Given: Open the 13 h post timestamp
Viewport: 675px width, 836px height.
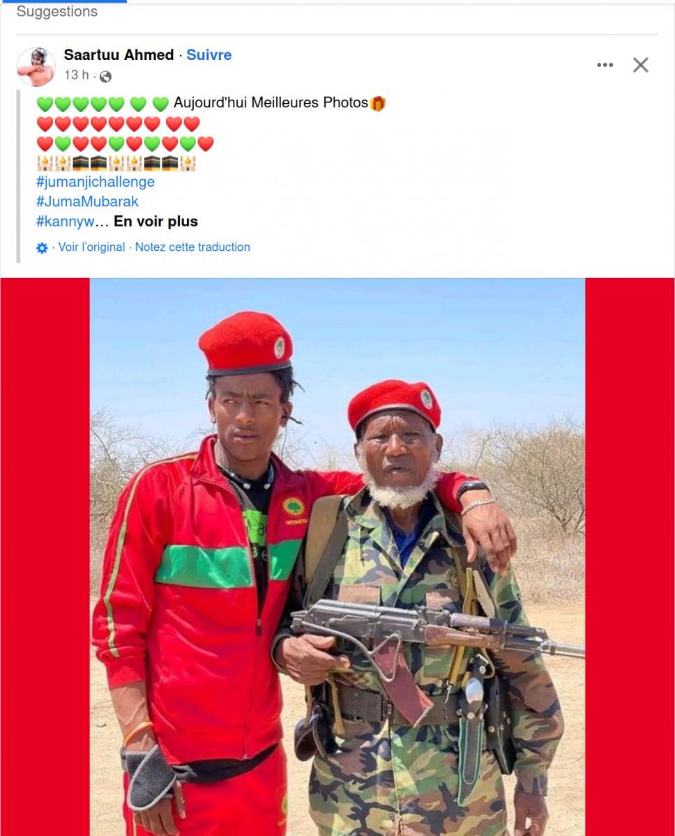Looking at the screenshot, I should [x=77, y=75].
